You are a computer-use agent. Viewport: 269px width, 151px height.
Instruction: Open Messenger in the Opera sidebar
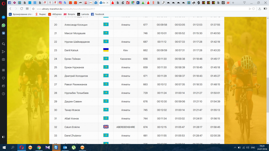pos(3,17)
